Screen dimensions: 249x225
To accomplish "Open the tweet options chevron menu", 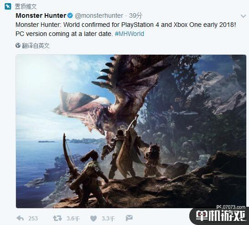I will [x=243, y=16].
